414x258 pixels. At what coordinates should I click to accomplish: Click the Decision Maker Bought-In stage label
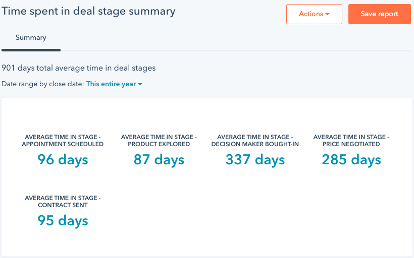(x=255, y=141)
